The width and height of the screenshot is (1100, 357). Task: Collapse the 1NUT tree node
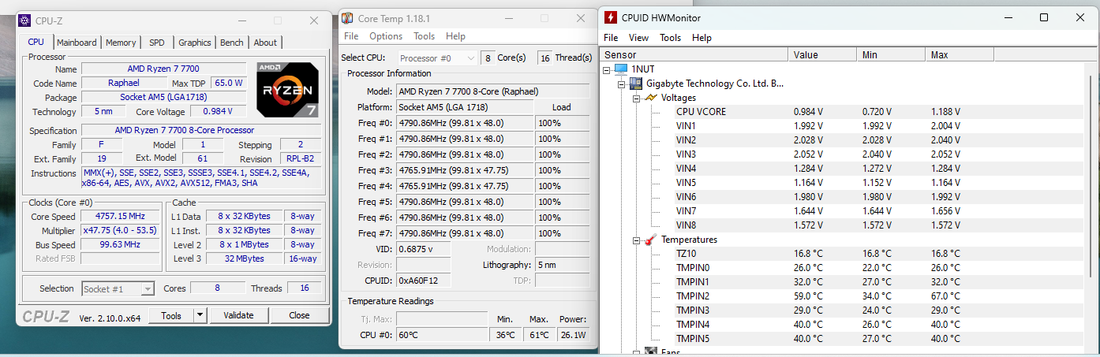point(606,69)
